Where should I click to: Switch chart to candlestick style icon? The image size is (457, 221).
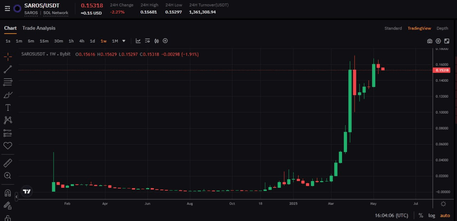point(156,41)
